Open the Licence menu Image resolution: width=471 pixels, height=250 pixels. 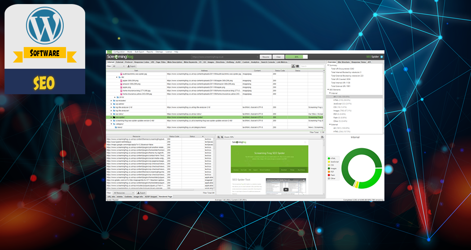tap(169, 52)
